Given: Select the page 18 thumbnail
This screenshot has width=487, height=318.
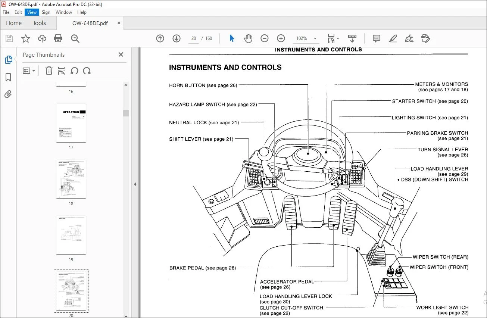Looking at the screenshot, I should coord(71,179).
